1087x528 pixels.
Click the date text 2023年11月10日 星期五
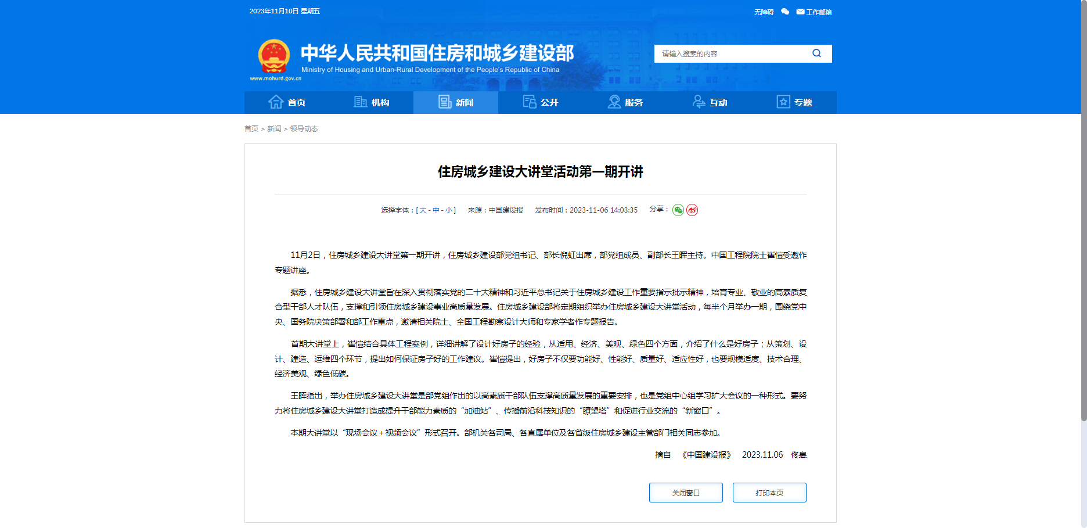[285, 11]
